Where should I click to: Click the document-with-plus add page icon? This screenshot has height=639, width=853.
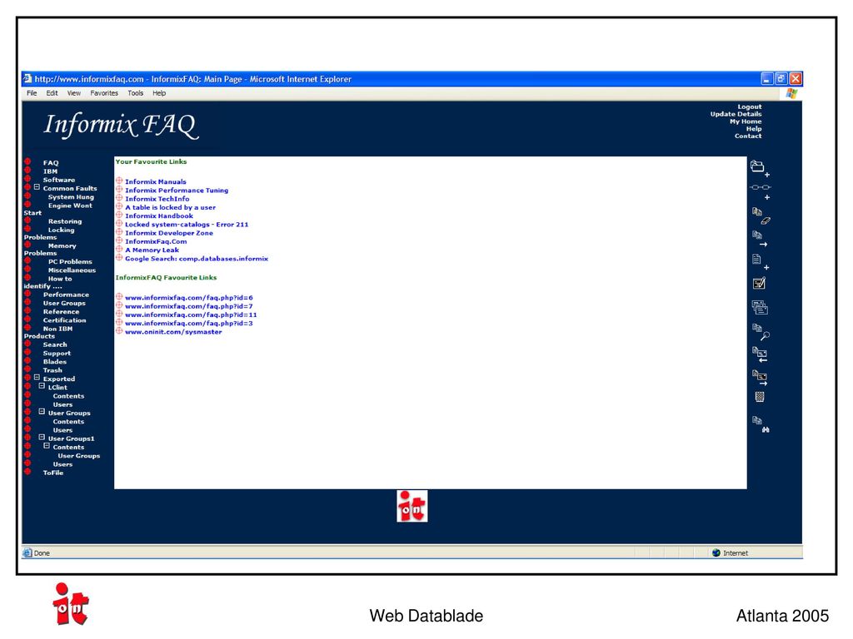tap(760, 262)
